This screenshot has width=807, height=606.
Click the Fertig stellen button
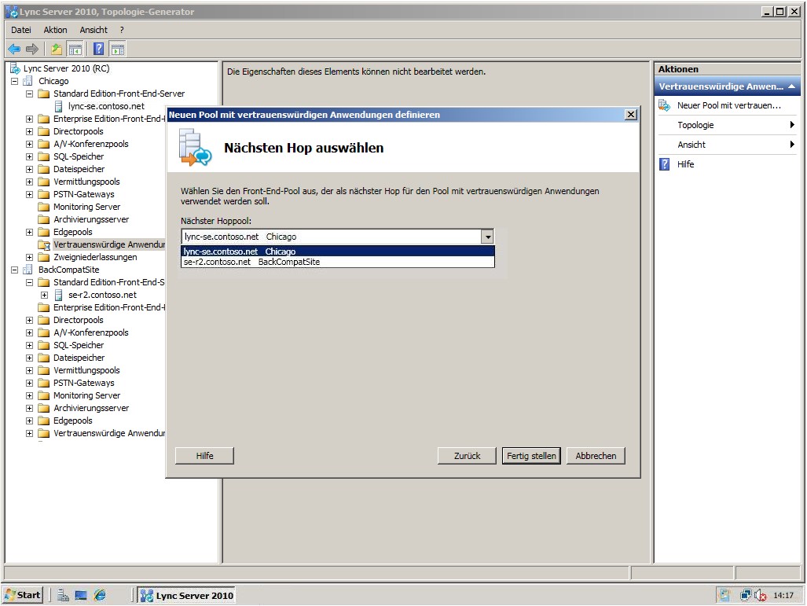(x=531, y=456)
